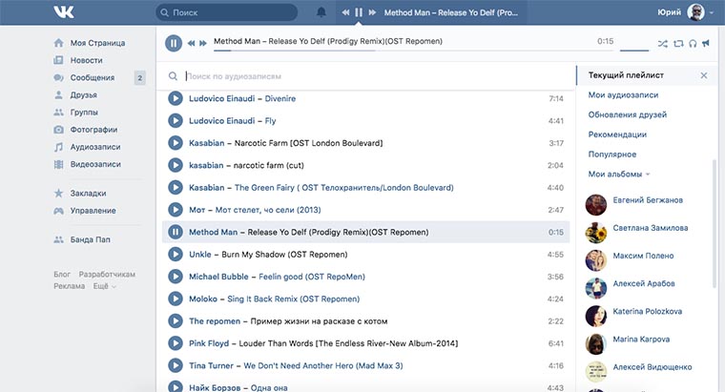This screenshot has width=725, height=392.
Task: Select Рекомендации tab
Action: (x=617, y=134)
